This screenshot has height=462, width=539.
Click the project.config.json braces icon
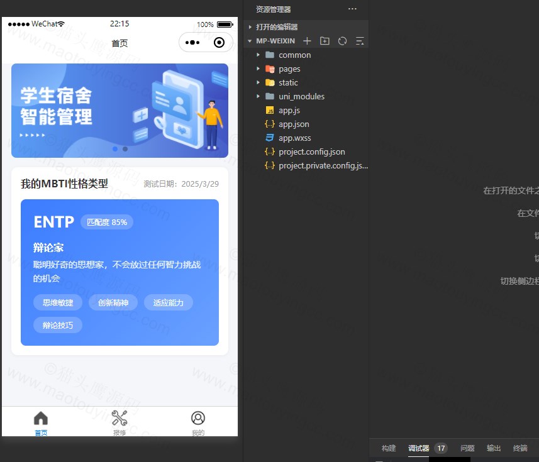pos(270,151)
